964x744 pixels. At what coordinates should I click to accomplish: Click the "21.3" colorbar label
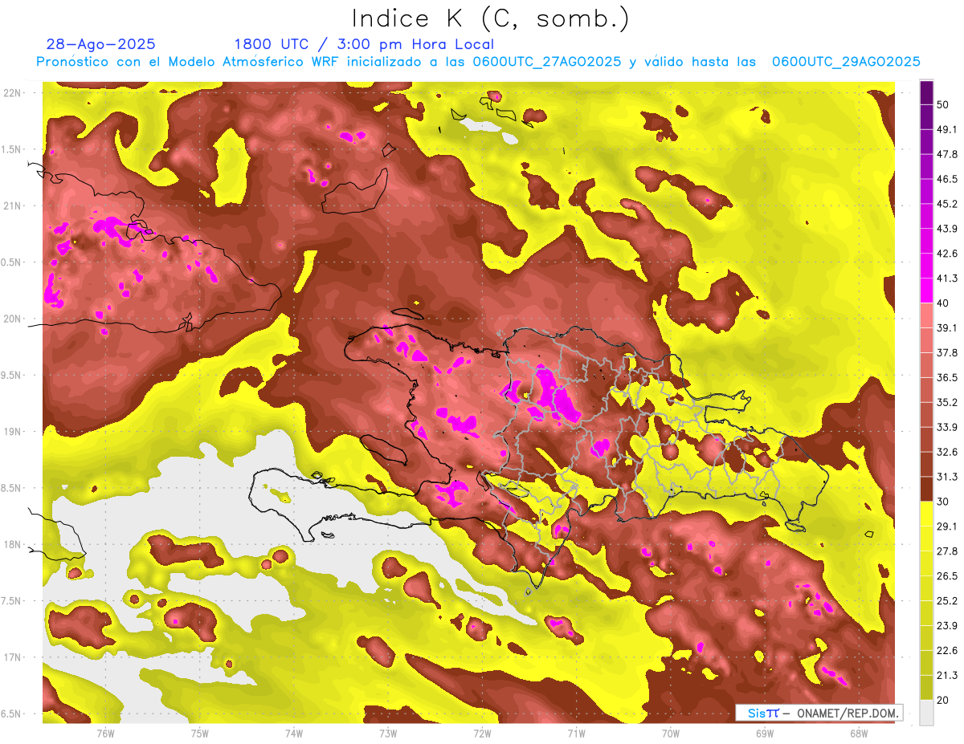946,675
